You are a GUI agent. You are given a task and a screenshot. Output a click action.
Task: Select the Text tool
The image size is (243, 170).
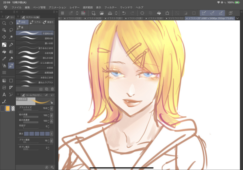[x=4, y=94]
